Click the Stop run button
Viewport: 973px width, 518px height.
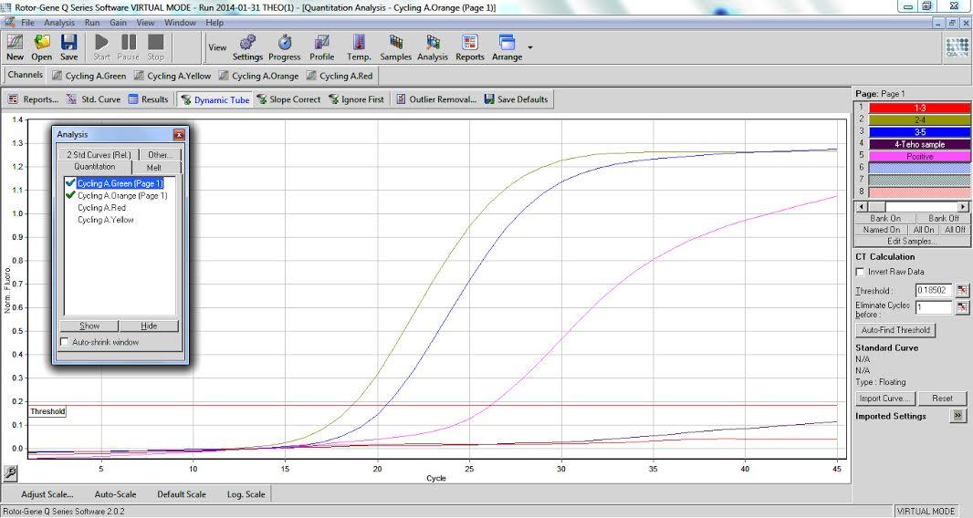coord(156,47)
